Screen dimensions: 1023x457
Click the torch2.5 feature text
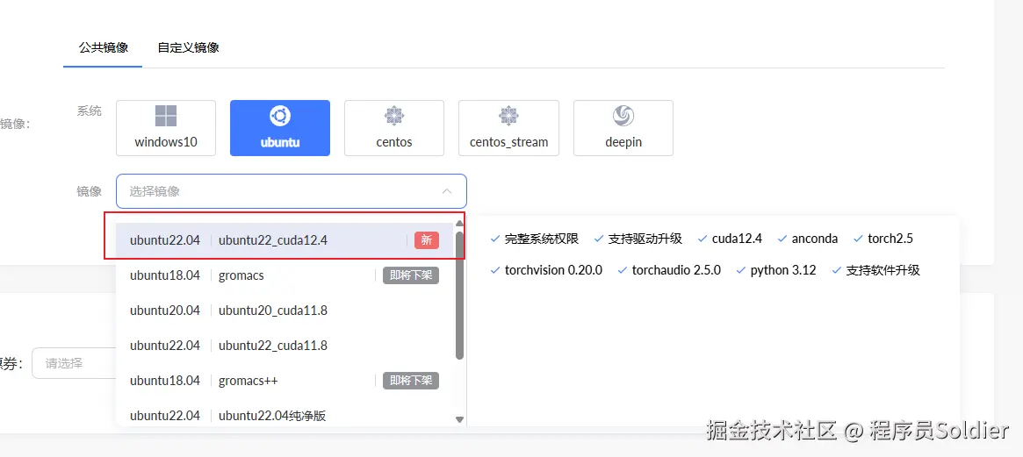[890, 239]
